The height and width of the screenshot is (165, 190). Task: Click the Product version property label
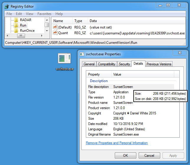click(99, 108)
